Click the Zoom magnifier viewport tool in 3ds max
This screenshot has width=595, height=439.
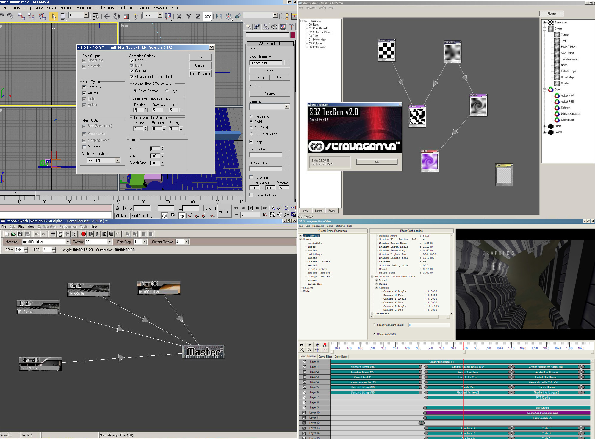[x=273, y=208]
